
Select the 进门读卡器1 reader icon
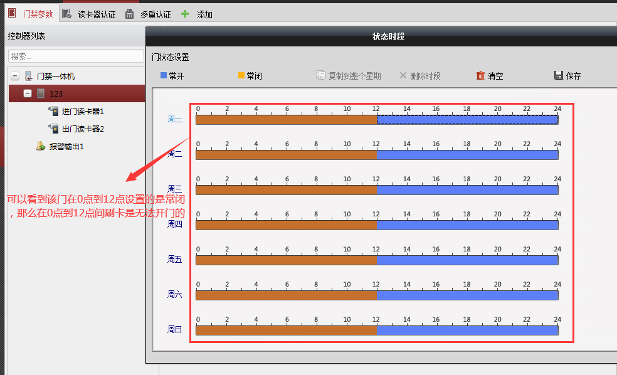pos(53,111)
